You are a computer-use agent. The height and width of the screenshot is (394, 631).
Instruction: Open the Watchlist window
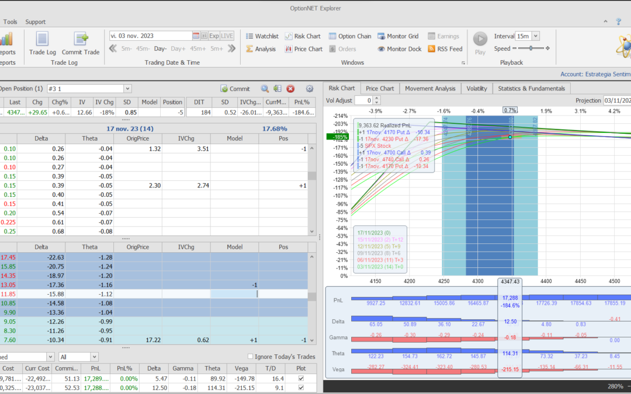pos(261,36)
